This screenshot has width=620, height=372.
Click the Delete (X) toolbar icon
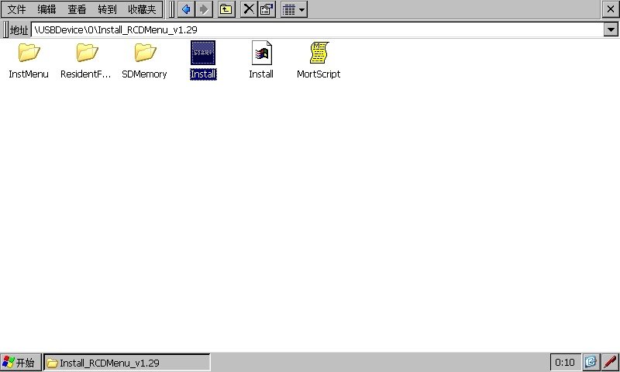248,9
